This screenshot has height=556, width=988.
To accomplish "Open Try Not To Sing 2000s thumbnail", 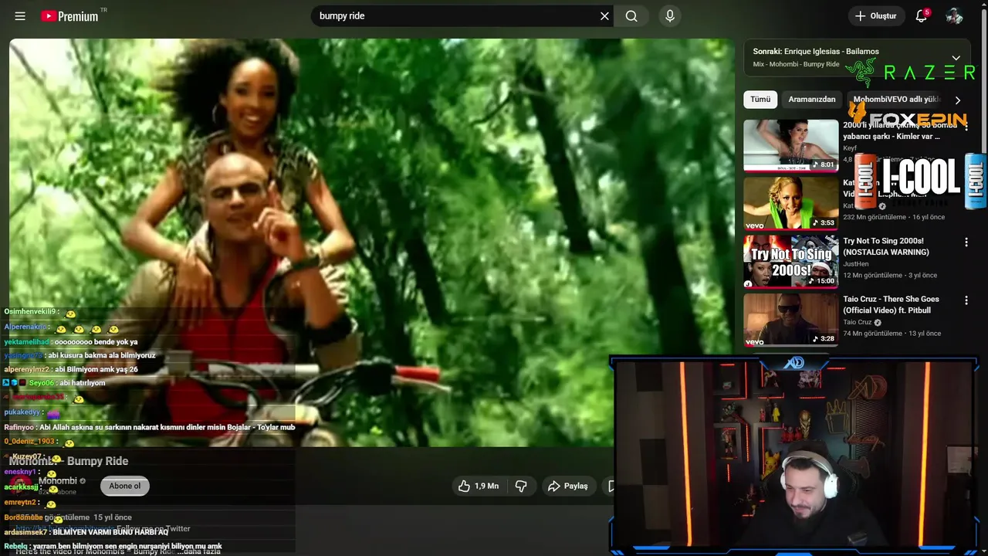I will tap(790, 261).
